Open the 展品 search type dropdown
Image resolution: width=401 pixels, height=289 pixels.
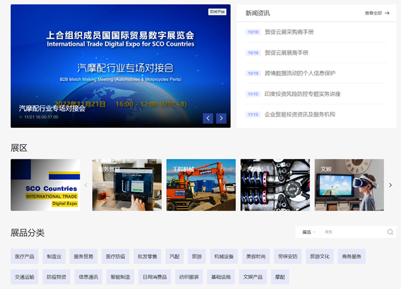[309, 232]
